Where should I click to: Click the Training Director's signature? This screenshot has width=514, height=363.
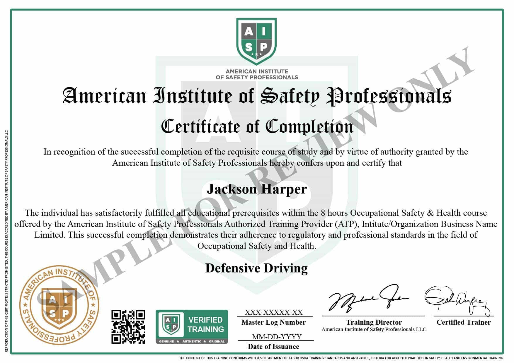pos(367,299)
